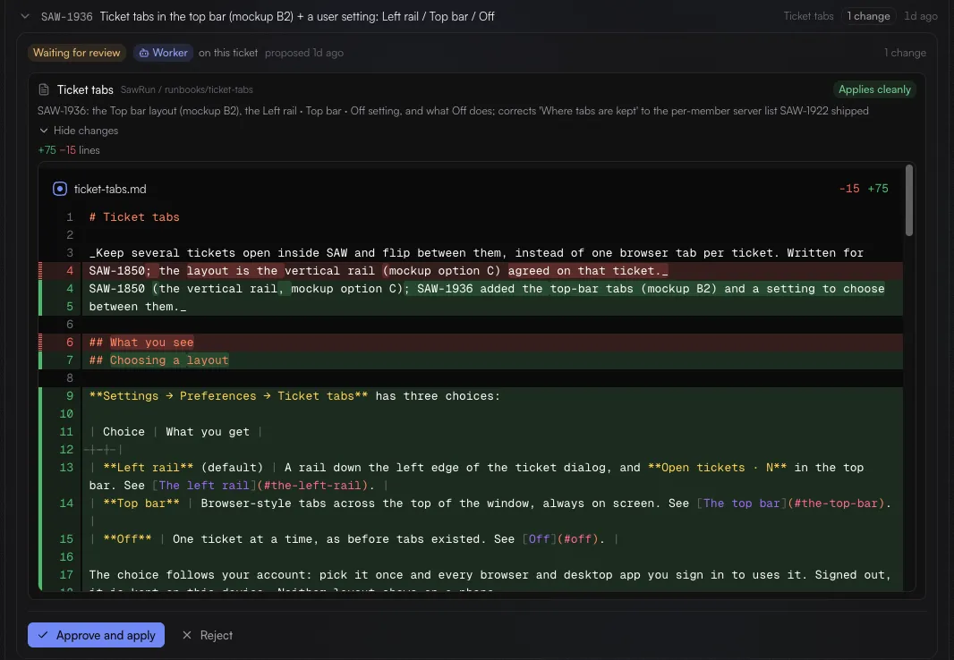954x660 pixels.
Task: Click the '**Settings → Preferences → Ticket tabs**' text
Action: coord(228,396)
